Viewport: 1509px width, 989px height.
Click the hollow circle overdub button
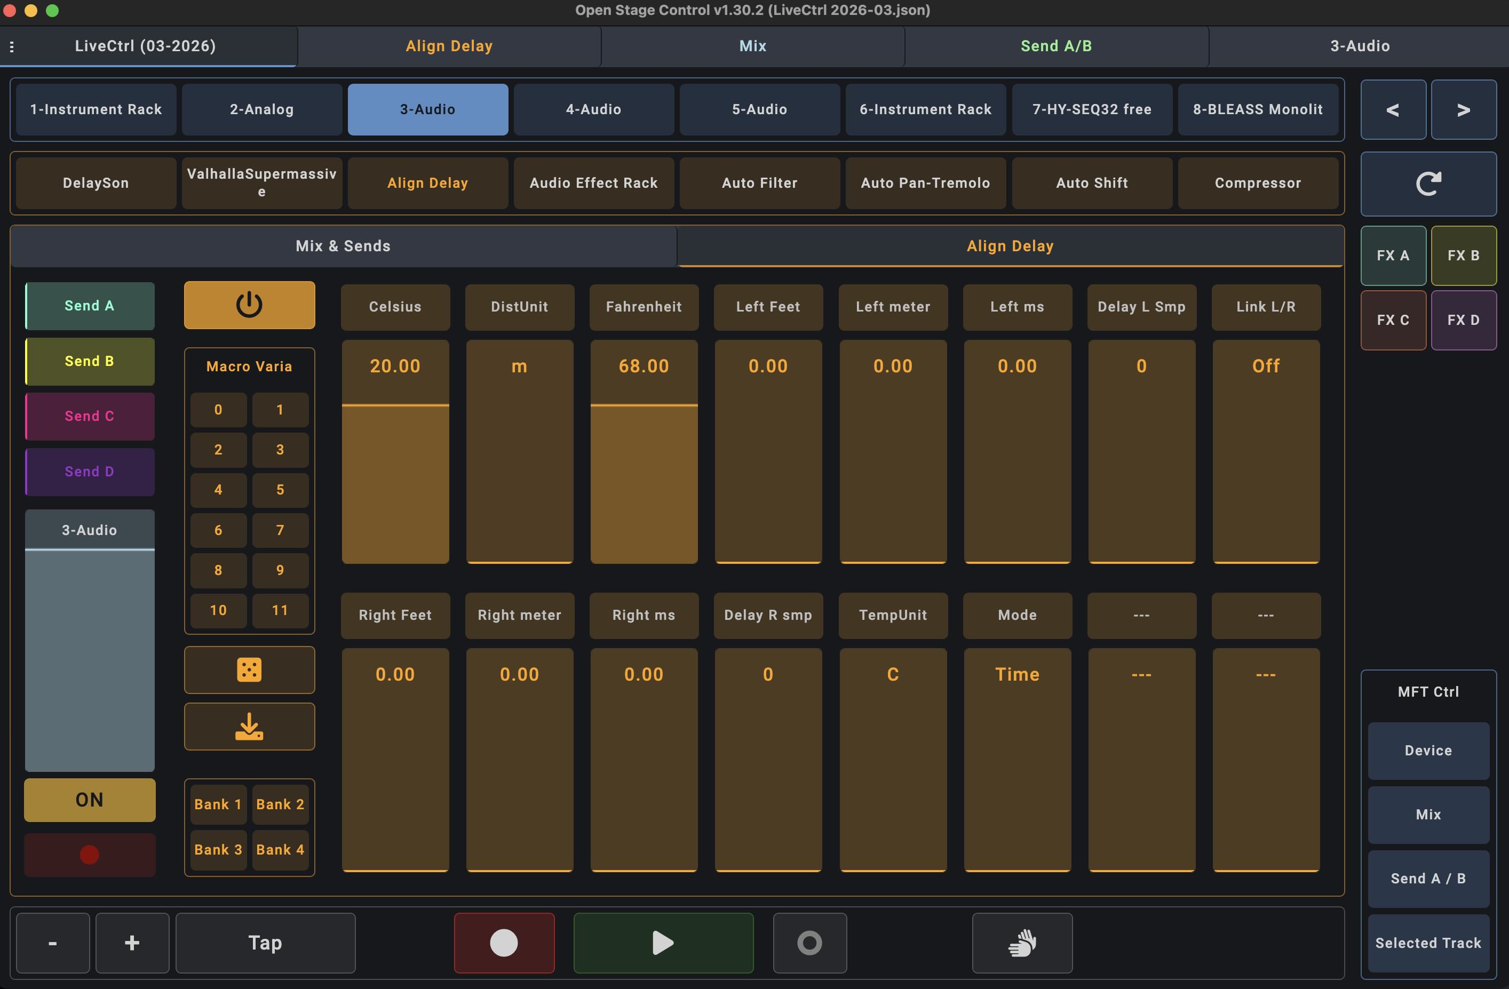809,942
